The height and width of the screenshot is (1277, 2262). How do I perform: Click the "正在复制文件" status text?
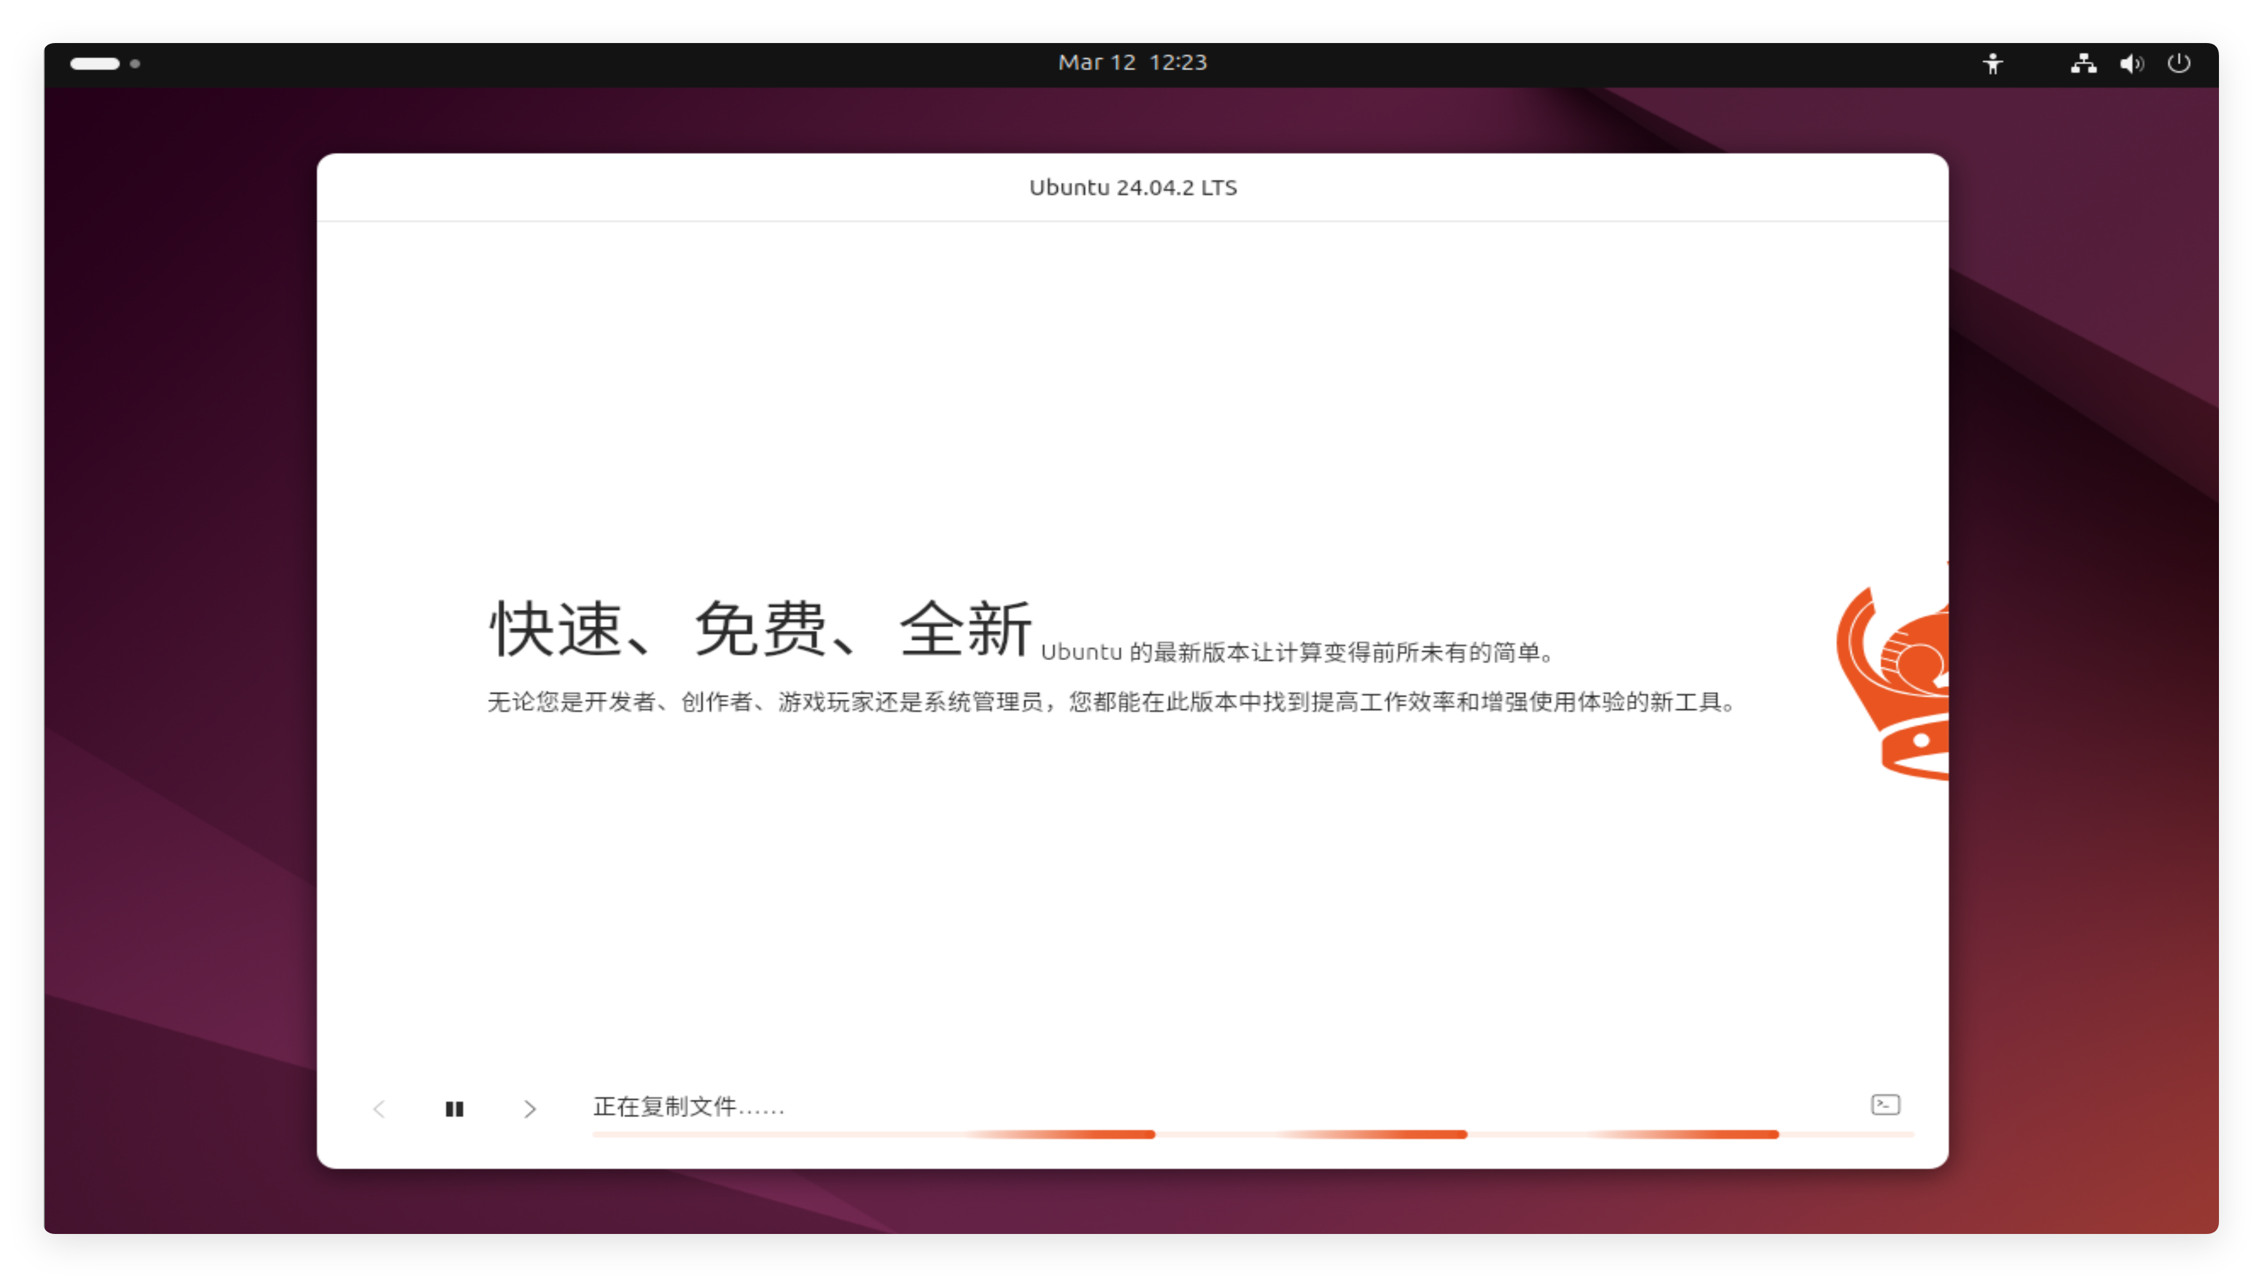pyautogui.click(x=689, y=1106)
